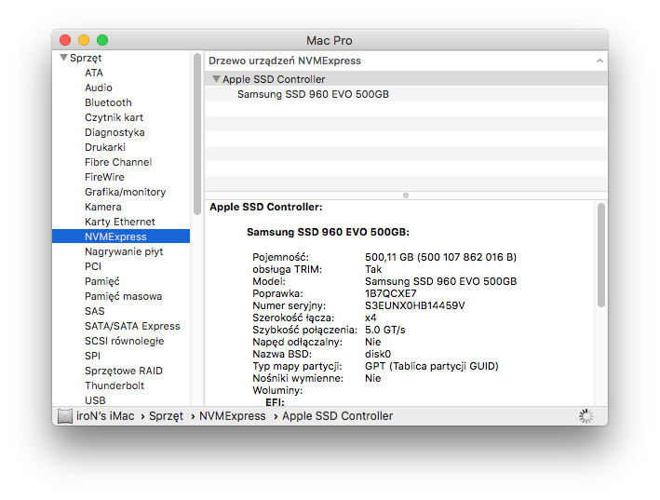
Task: Click the obsługa TRIM value Tak
Action: 373,269
